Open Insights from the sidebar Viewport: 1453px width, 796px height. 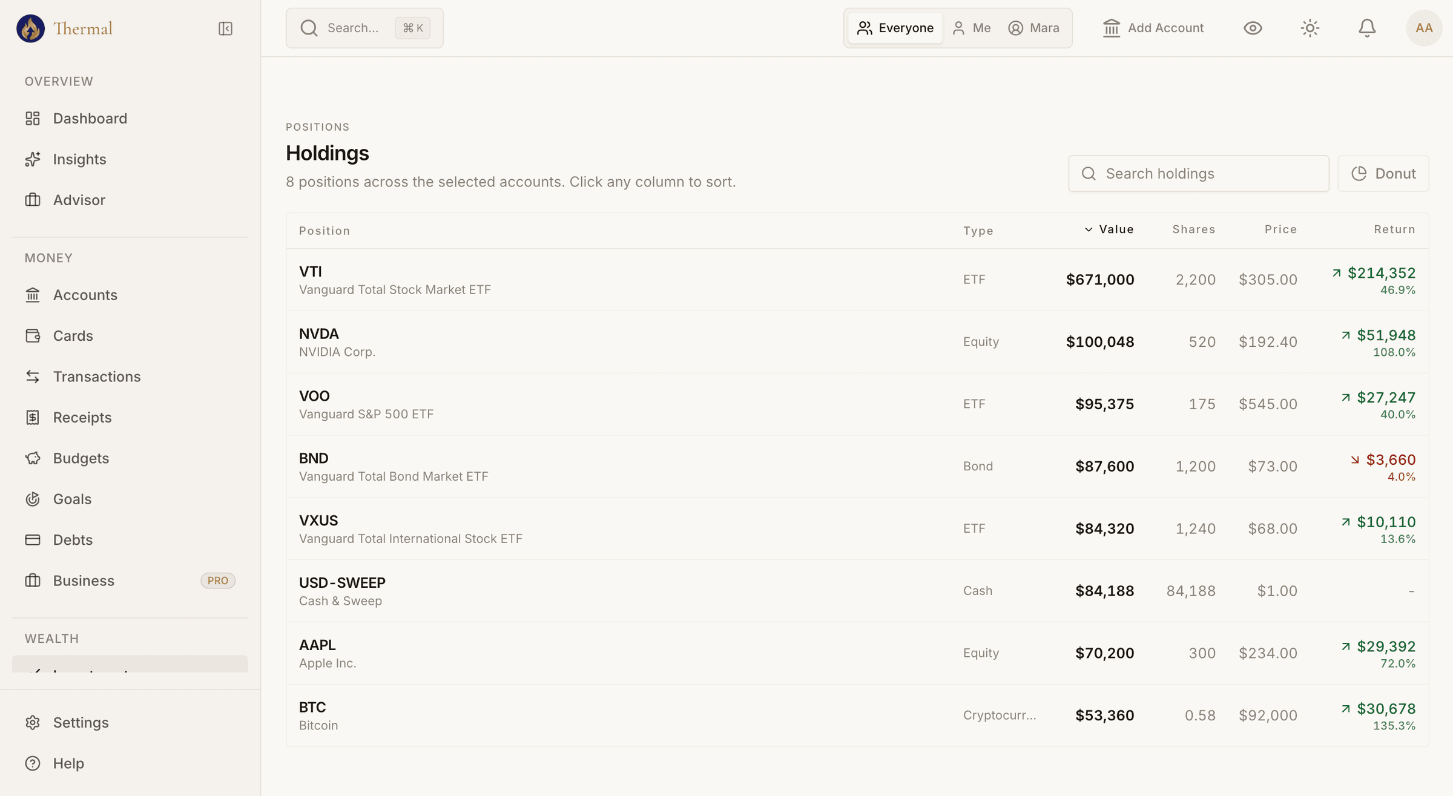(x=130, y=159)
